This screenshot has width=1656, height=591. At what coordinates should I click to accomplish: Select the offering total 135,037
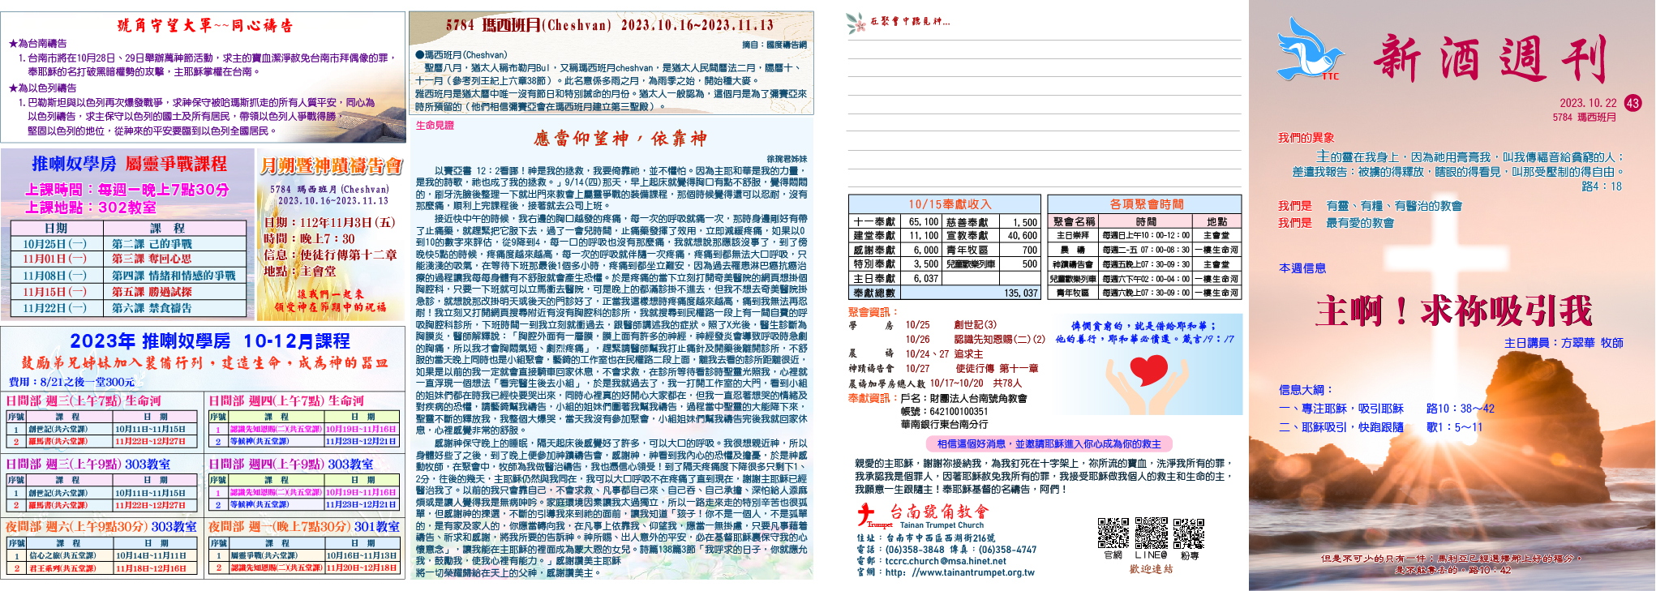tap(1020, 293)
